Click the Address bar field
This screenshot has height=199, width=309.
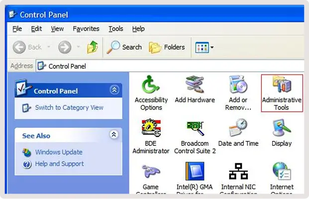point(170,66)
